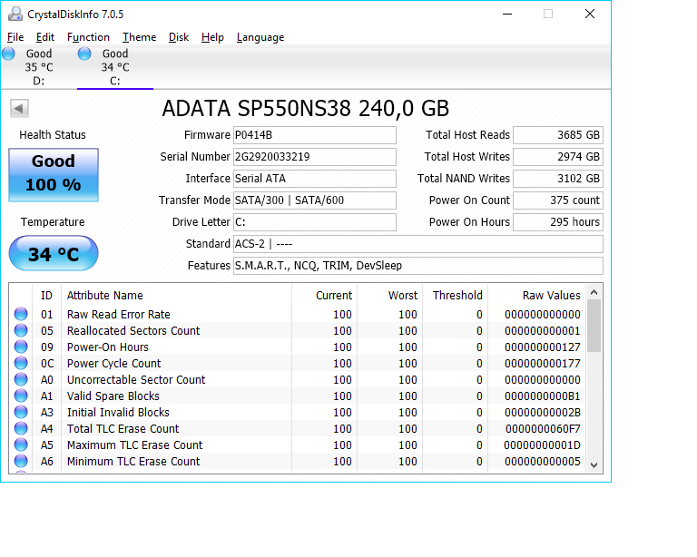Screen dimensions: 697x557
Task: Click status orb for Reallocated Sectors Count
Action: coord(21,330)
